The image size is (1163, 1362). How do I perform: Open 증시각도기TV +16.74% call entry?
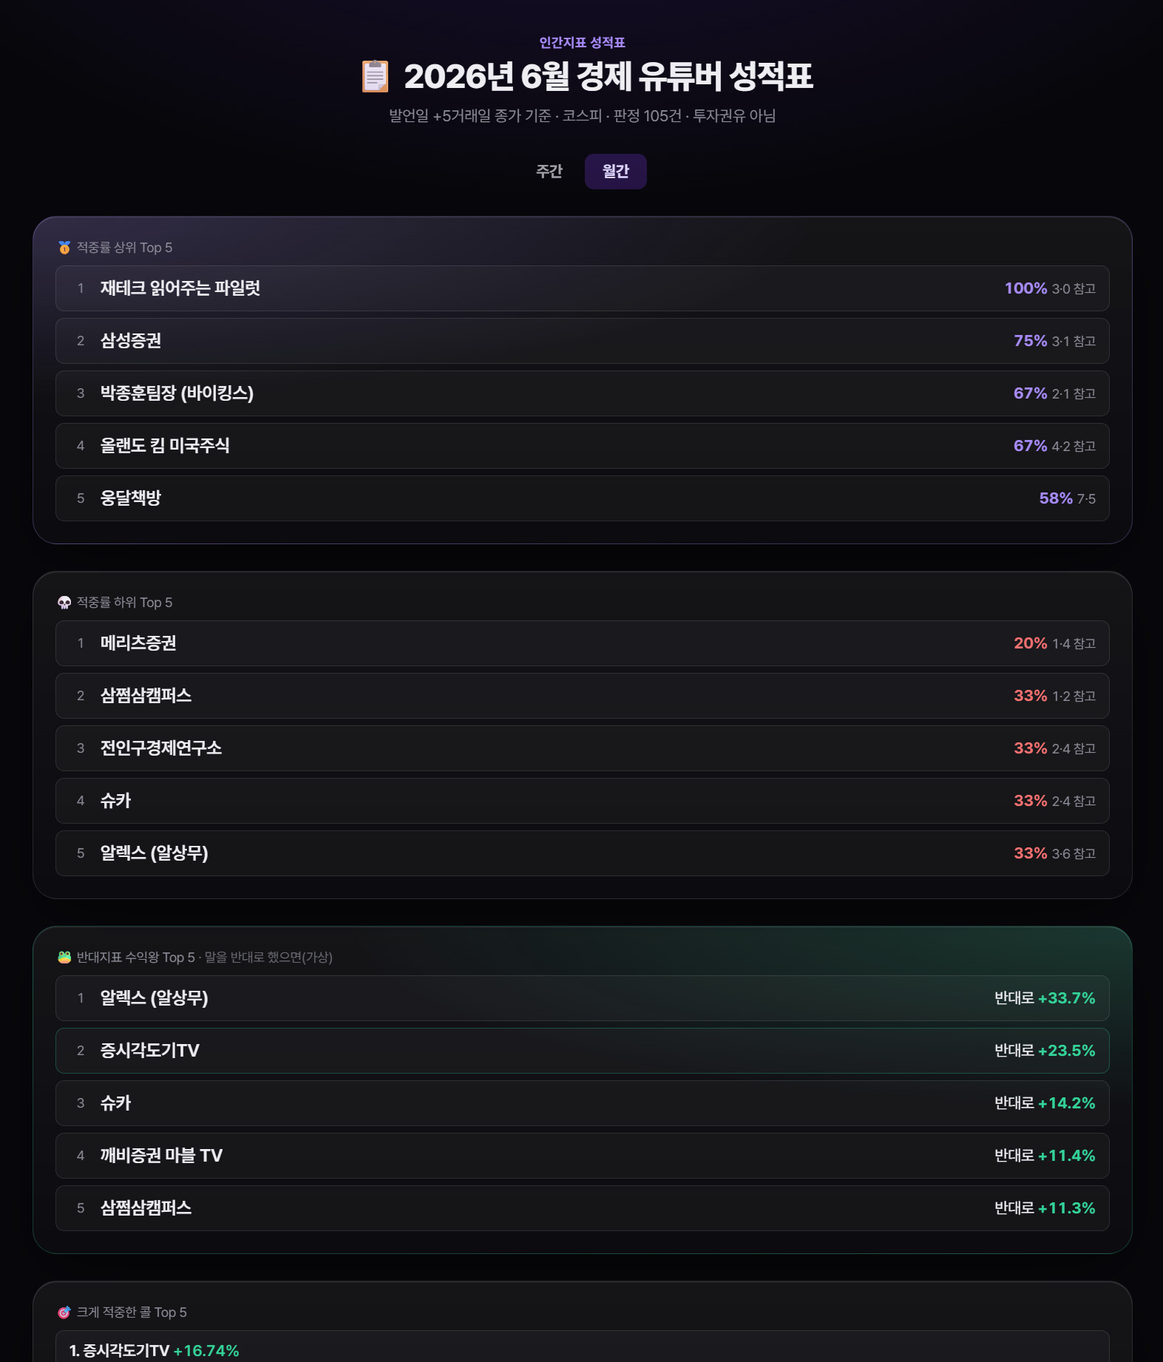coord(583,1347)
